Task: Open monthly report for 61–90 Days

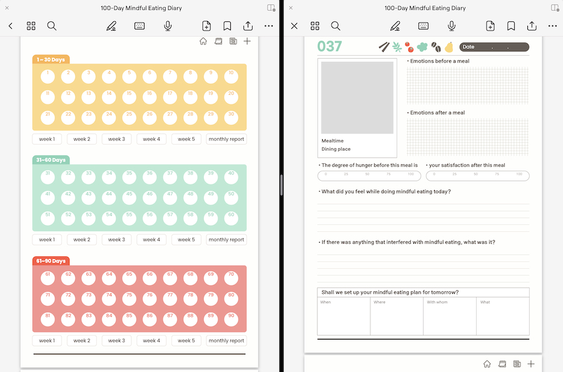Action: [226, 341]
